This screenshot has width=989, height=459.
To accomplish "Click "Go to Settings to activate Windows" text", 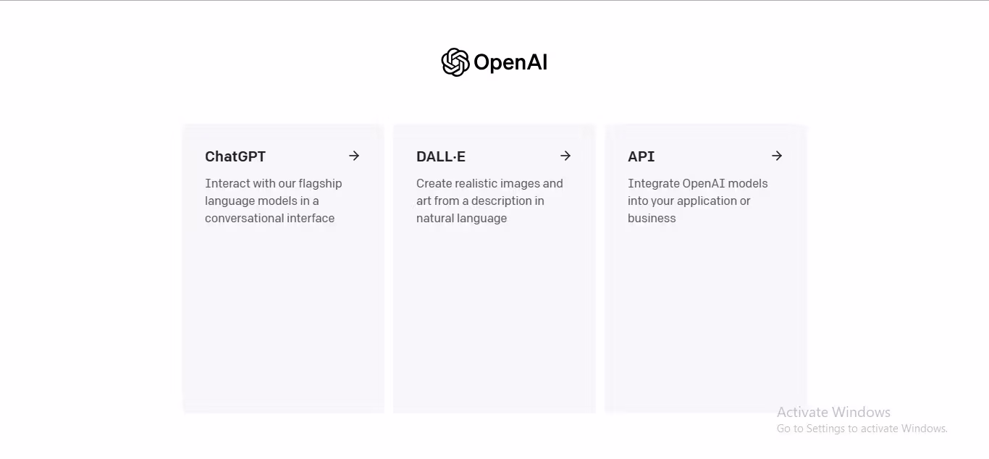I will (862, 429).
